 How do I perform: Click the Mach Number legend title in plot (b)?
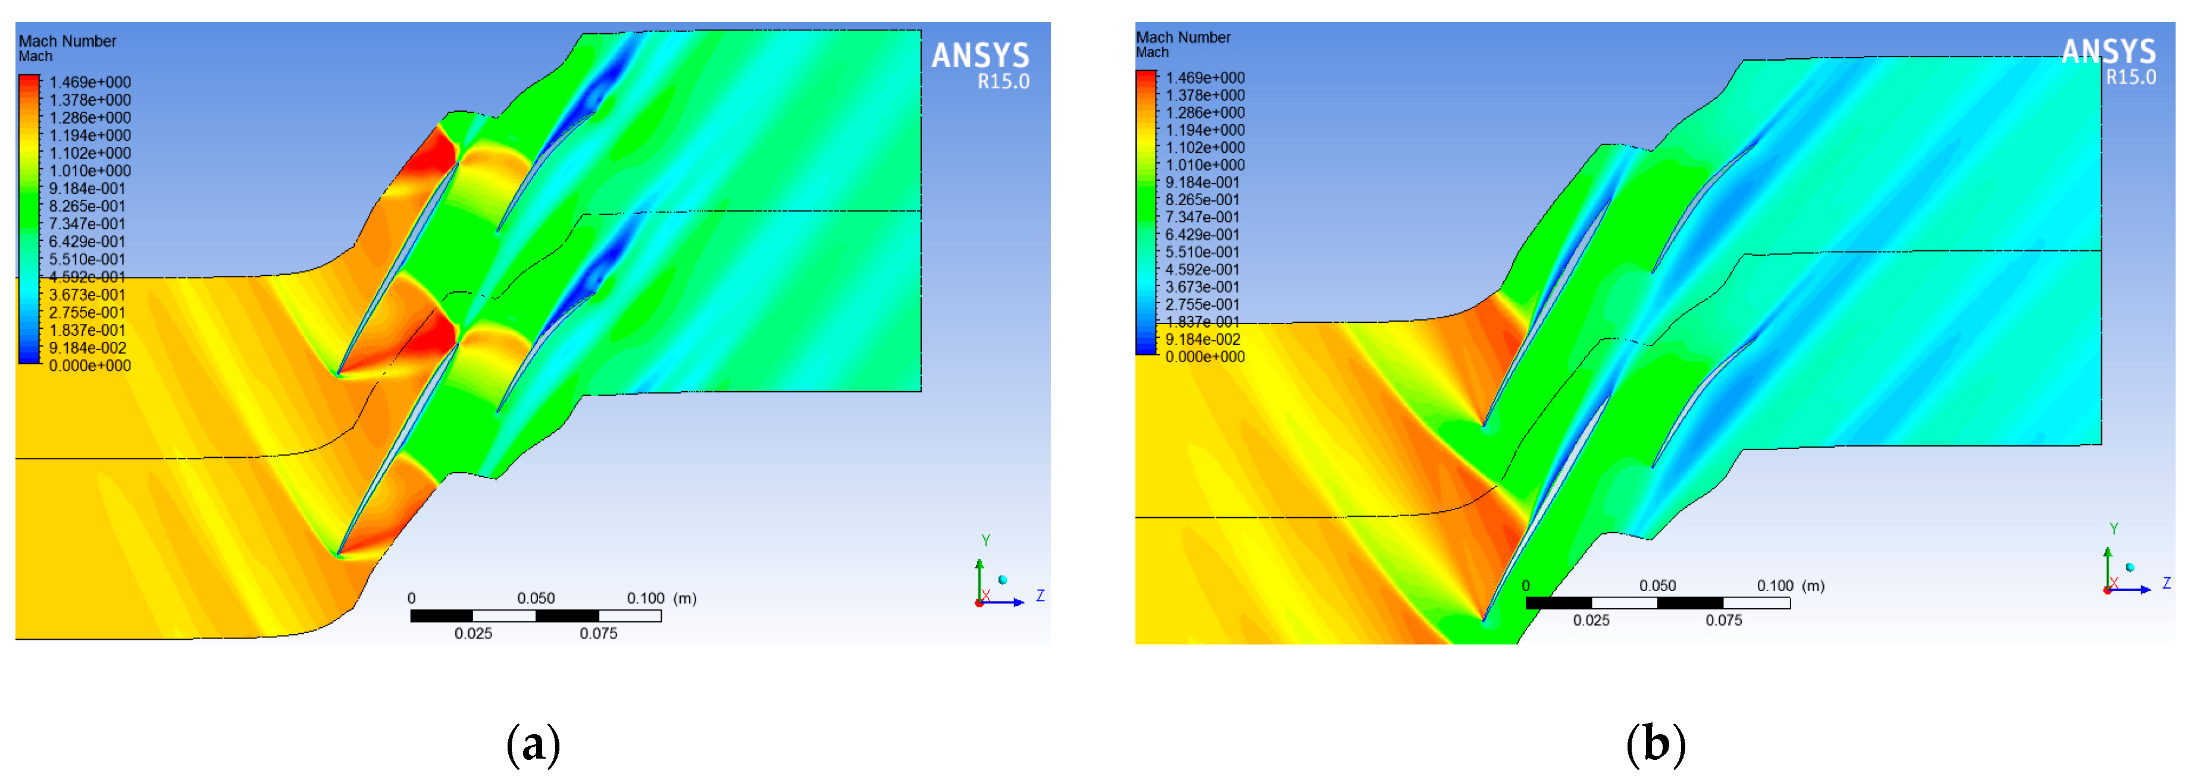point(1183,37)
